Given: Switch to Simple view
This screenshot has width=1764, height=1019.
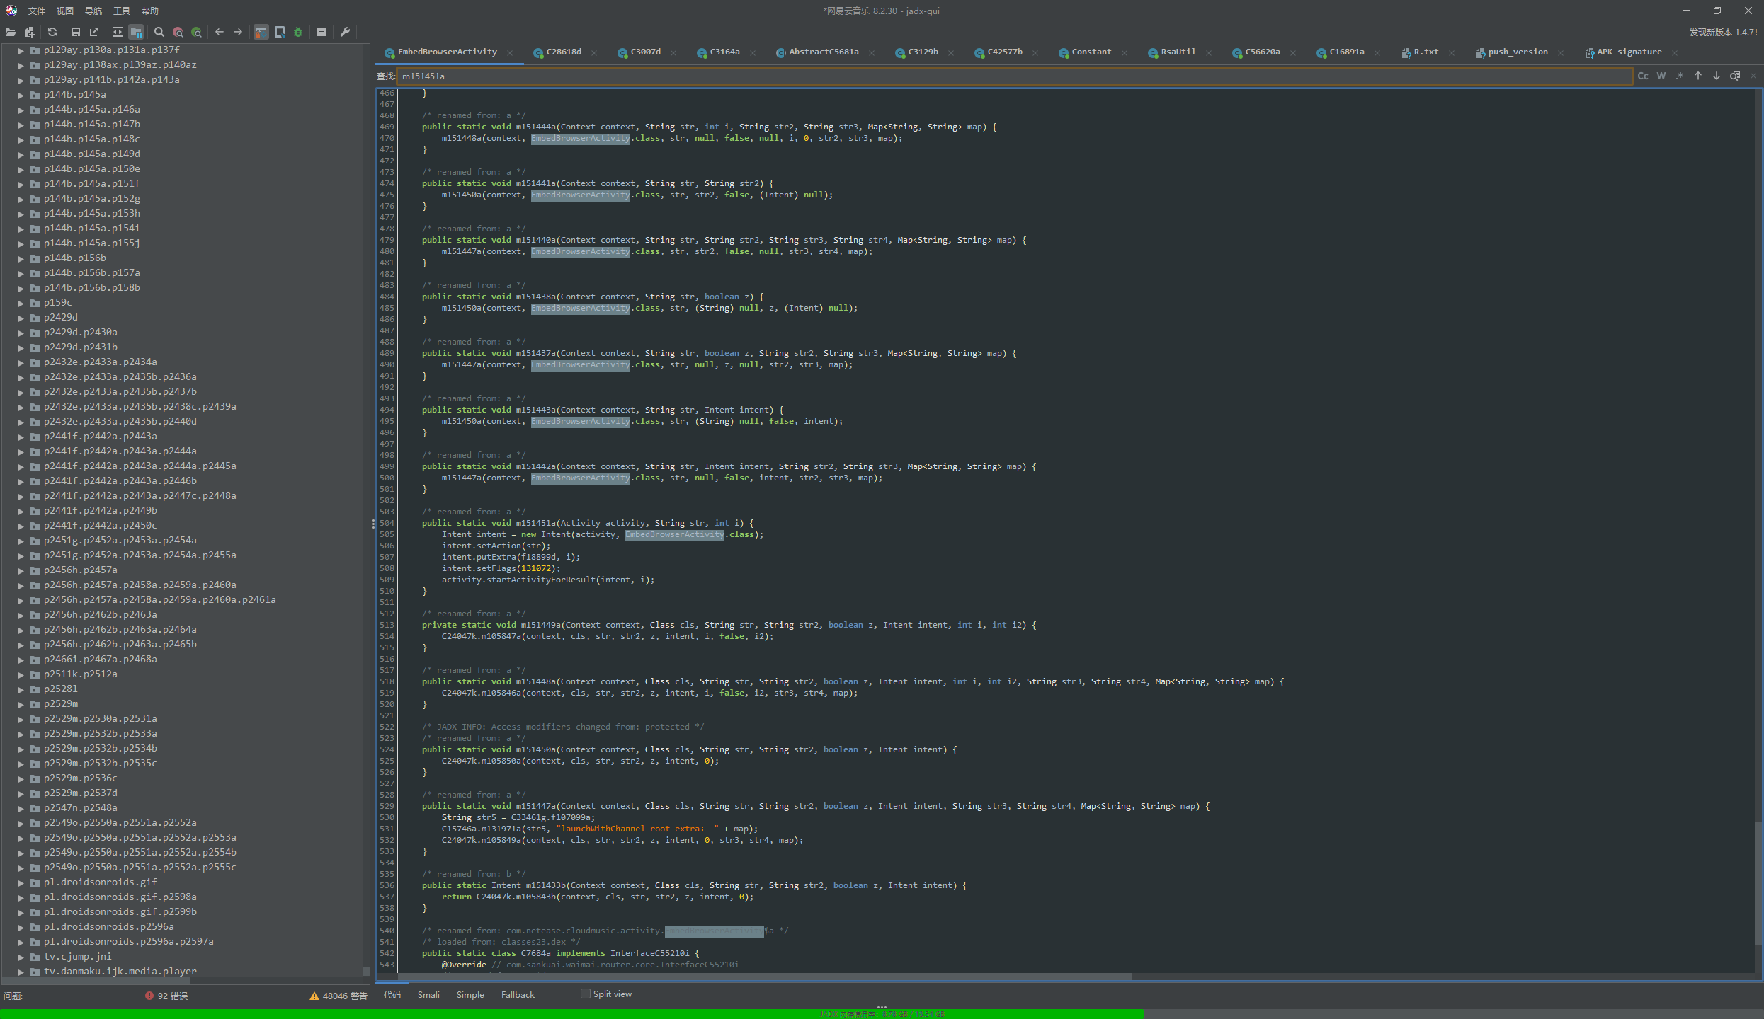Looking at the screenshot, I should pos(470,994).
